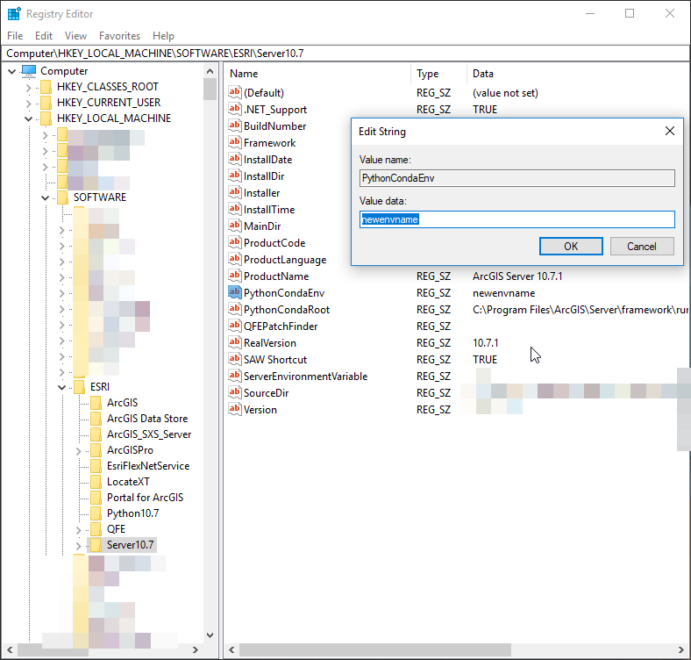Select the Computer icon at tree root
The image size is (691, 660).
pos(29,71)
